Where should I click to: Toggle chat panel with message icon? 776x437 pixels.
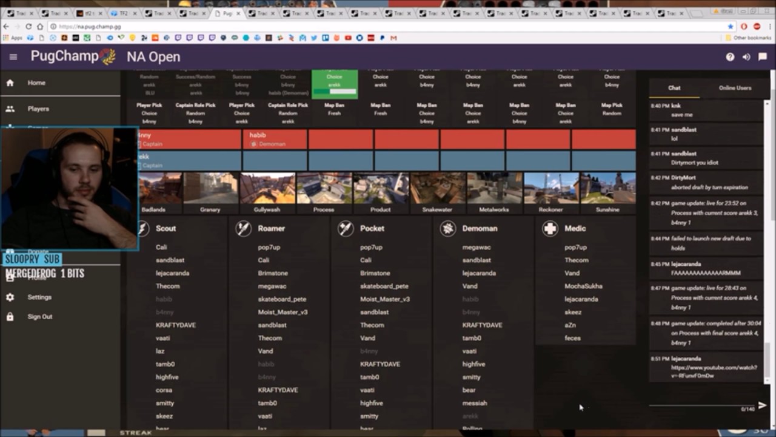(763, 57)
